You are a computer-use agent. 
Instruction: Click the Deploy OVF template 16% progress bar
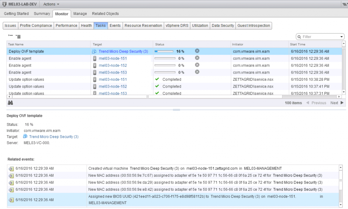point(164,52)
